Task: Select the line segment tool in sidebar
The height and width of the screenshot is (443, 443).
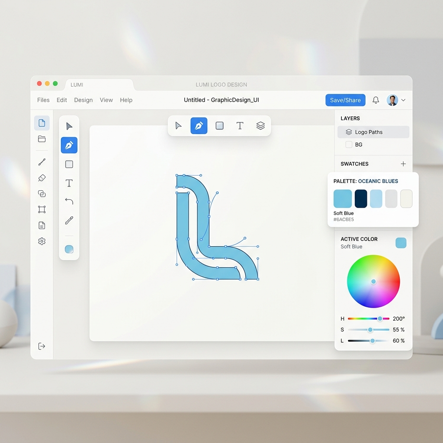Action: tap(42, 162)
